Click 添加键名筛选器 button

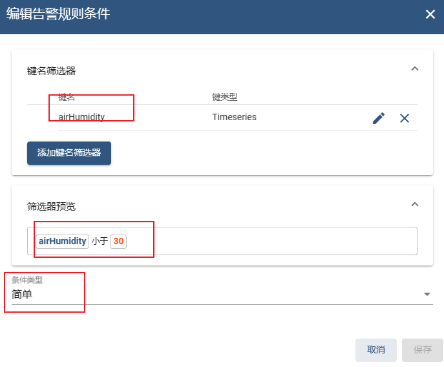(69, 153)
